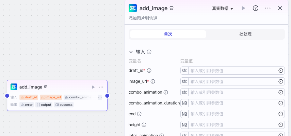Click the combo_animation value input field
Viewport: 291px width, 136px height.
point(233,92)
